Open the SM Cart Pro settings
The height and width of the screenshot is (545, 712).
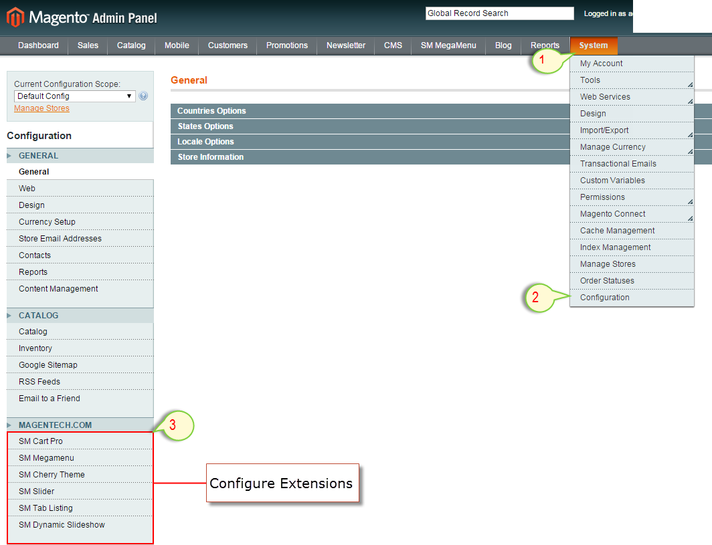80,441
